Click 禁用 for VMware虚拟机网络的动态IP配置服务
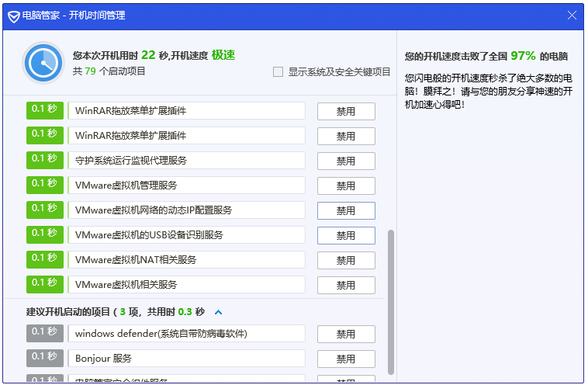588x385 pixels. click(x=346, y=210)
